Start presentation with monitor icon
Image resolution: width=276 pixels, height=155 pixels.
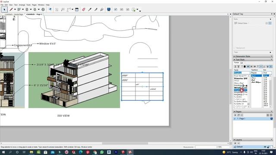click(x=109, y=9)
